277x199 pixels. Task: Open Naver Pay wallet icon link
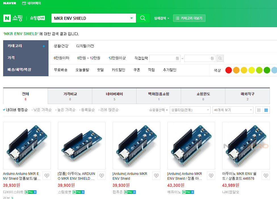[24, 3]
